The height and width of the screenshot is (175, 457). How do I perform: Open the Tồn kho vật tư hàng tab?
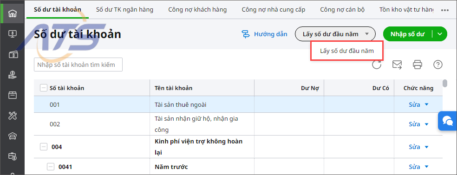(406, 10)
